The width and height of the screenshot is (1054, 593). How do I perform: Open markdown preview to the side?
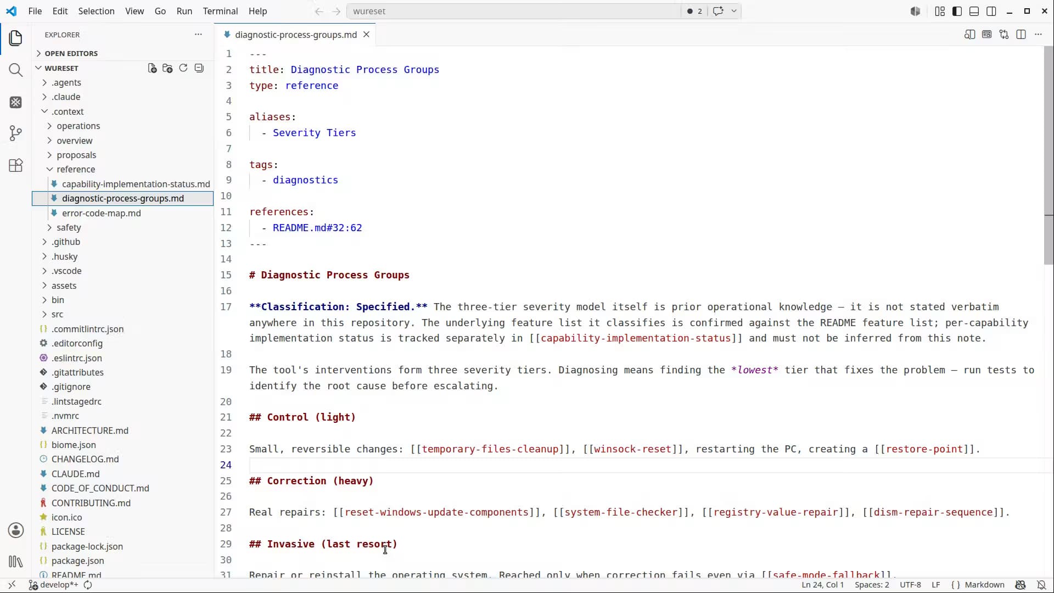point(969,35)
